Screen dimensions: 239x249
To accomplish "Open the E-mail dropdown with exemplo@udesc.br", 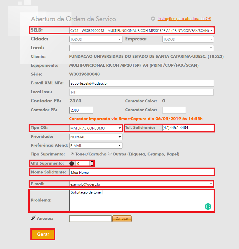I will click(141, 184).
